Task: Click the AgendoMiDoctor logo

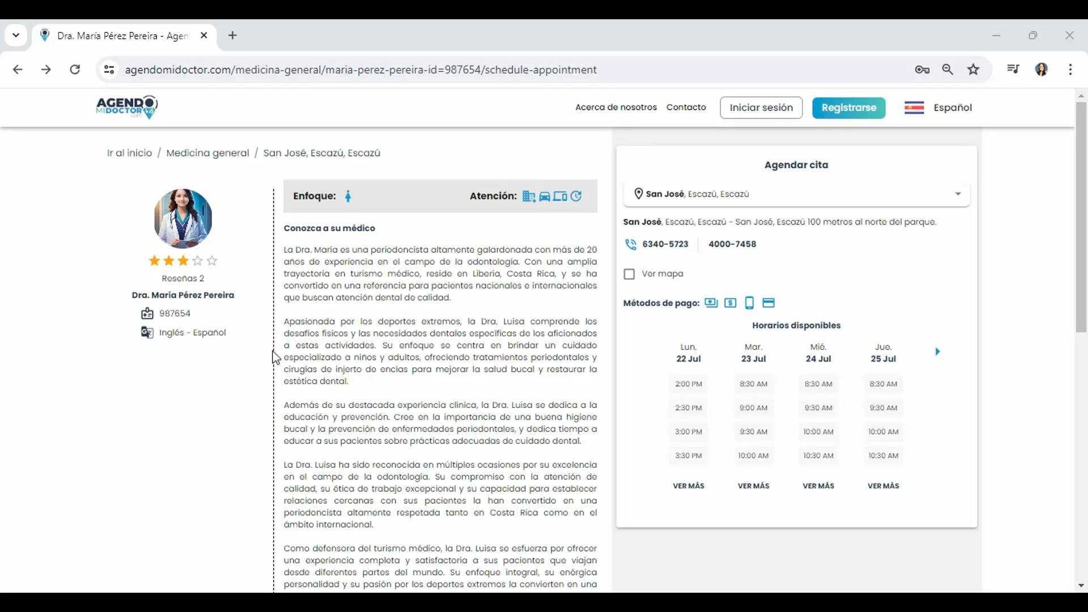Action: (126, 107)
